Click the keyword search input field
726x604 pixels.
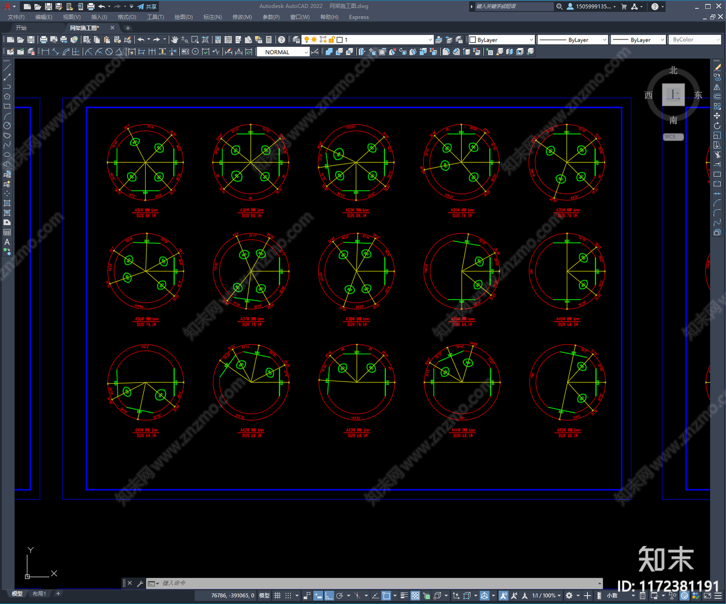coord(514,6)
